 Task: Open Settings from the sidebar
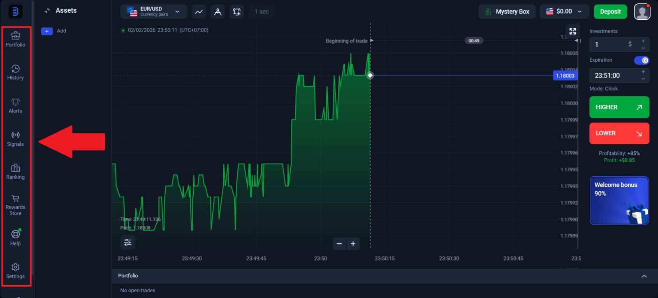(15, 271)
